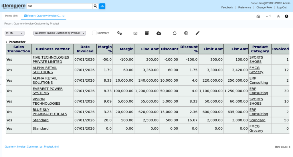
Task: Click Log Out
Action: (x=282, y=7)
